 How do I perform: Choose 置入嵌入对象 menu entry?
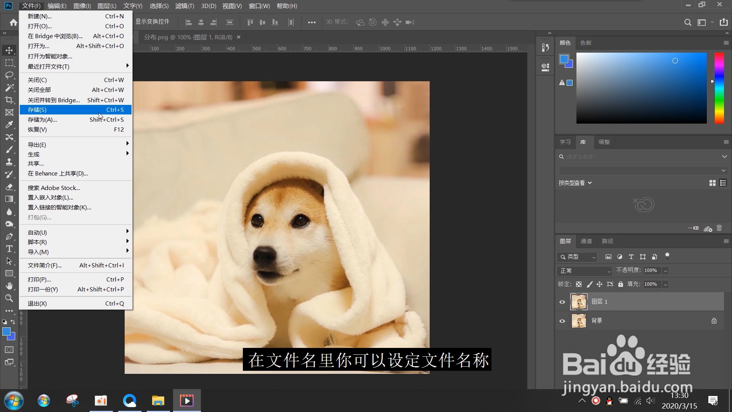coord(76,198)
